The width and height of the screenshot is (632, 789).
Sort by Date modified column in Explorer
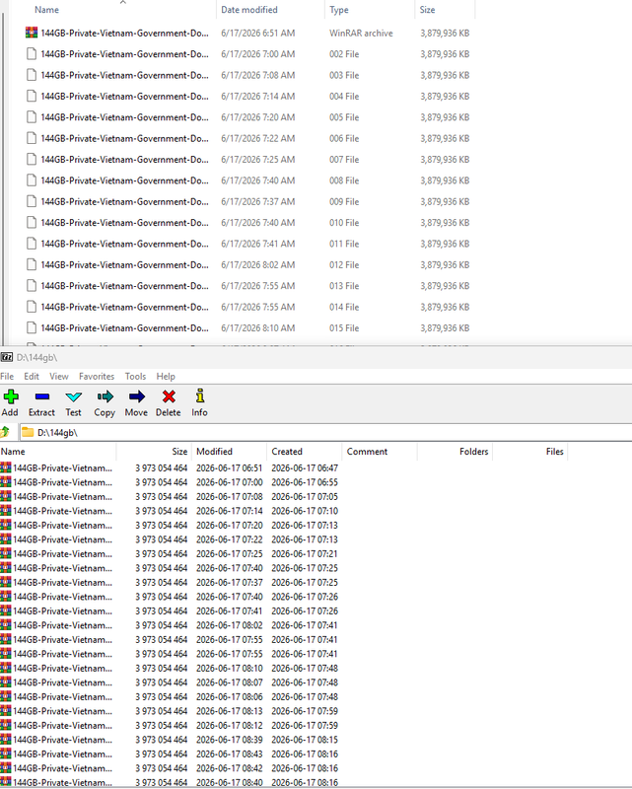(249, 10)
